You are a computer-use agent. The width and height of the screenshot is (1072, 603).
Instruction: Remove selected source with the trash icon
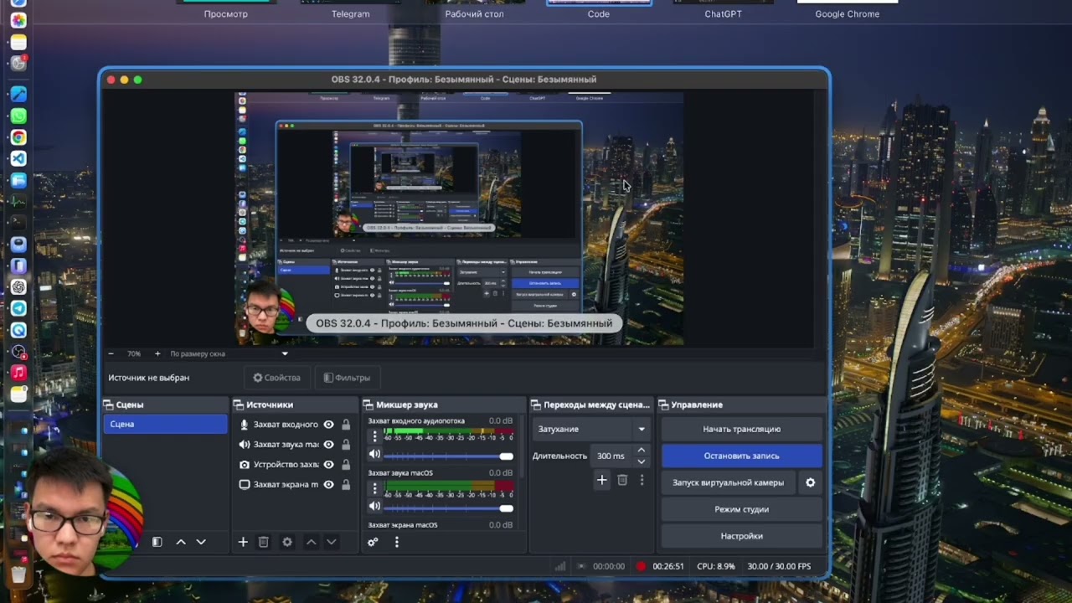pyautogui.click(x=263, y=542)
